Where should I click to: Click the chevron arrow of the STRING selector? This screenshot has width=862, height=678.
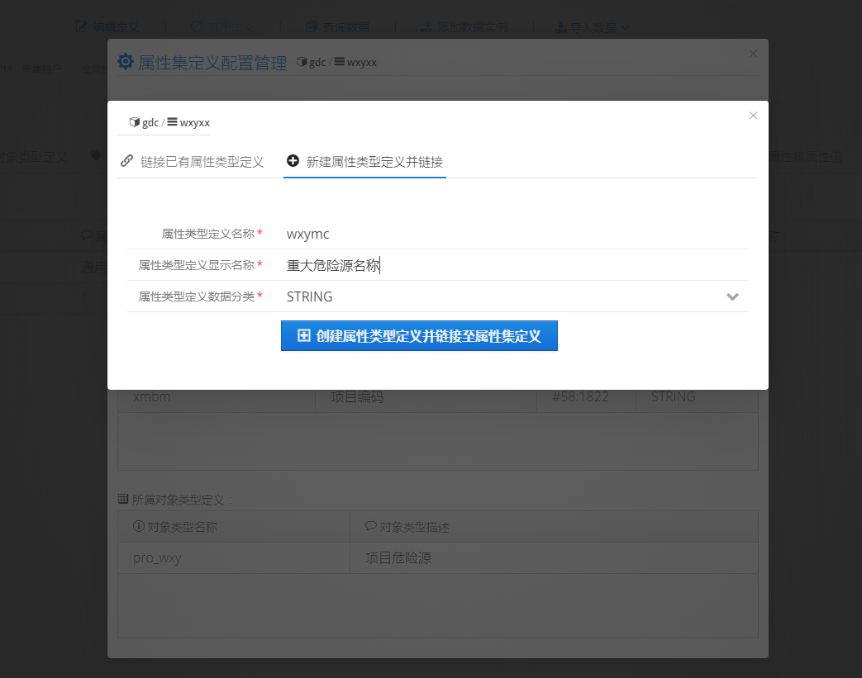(731, 296)
